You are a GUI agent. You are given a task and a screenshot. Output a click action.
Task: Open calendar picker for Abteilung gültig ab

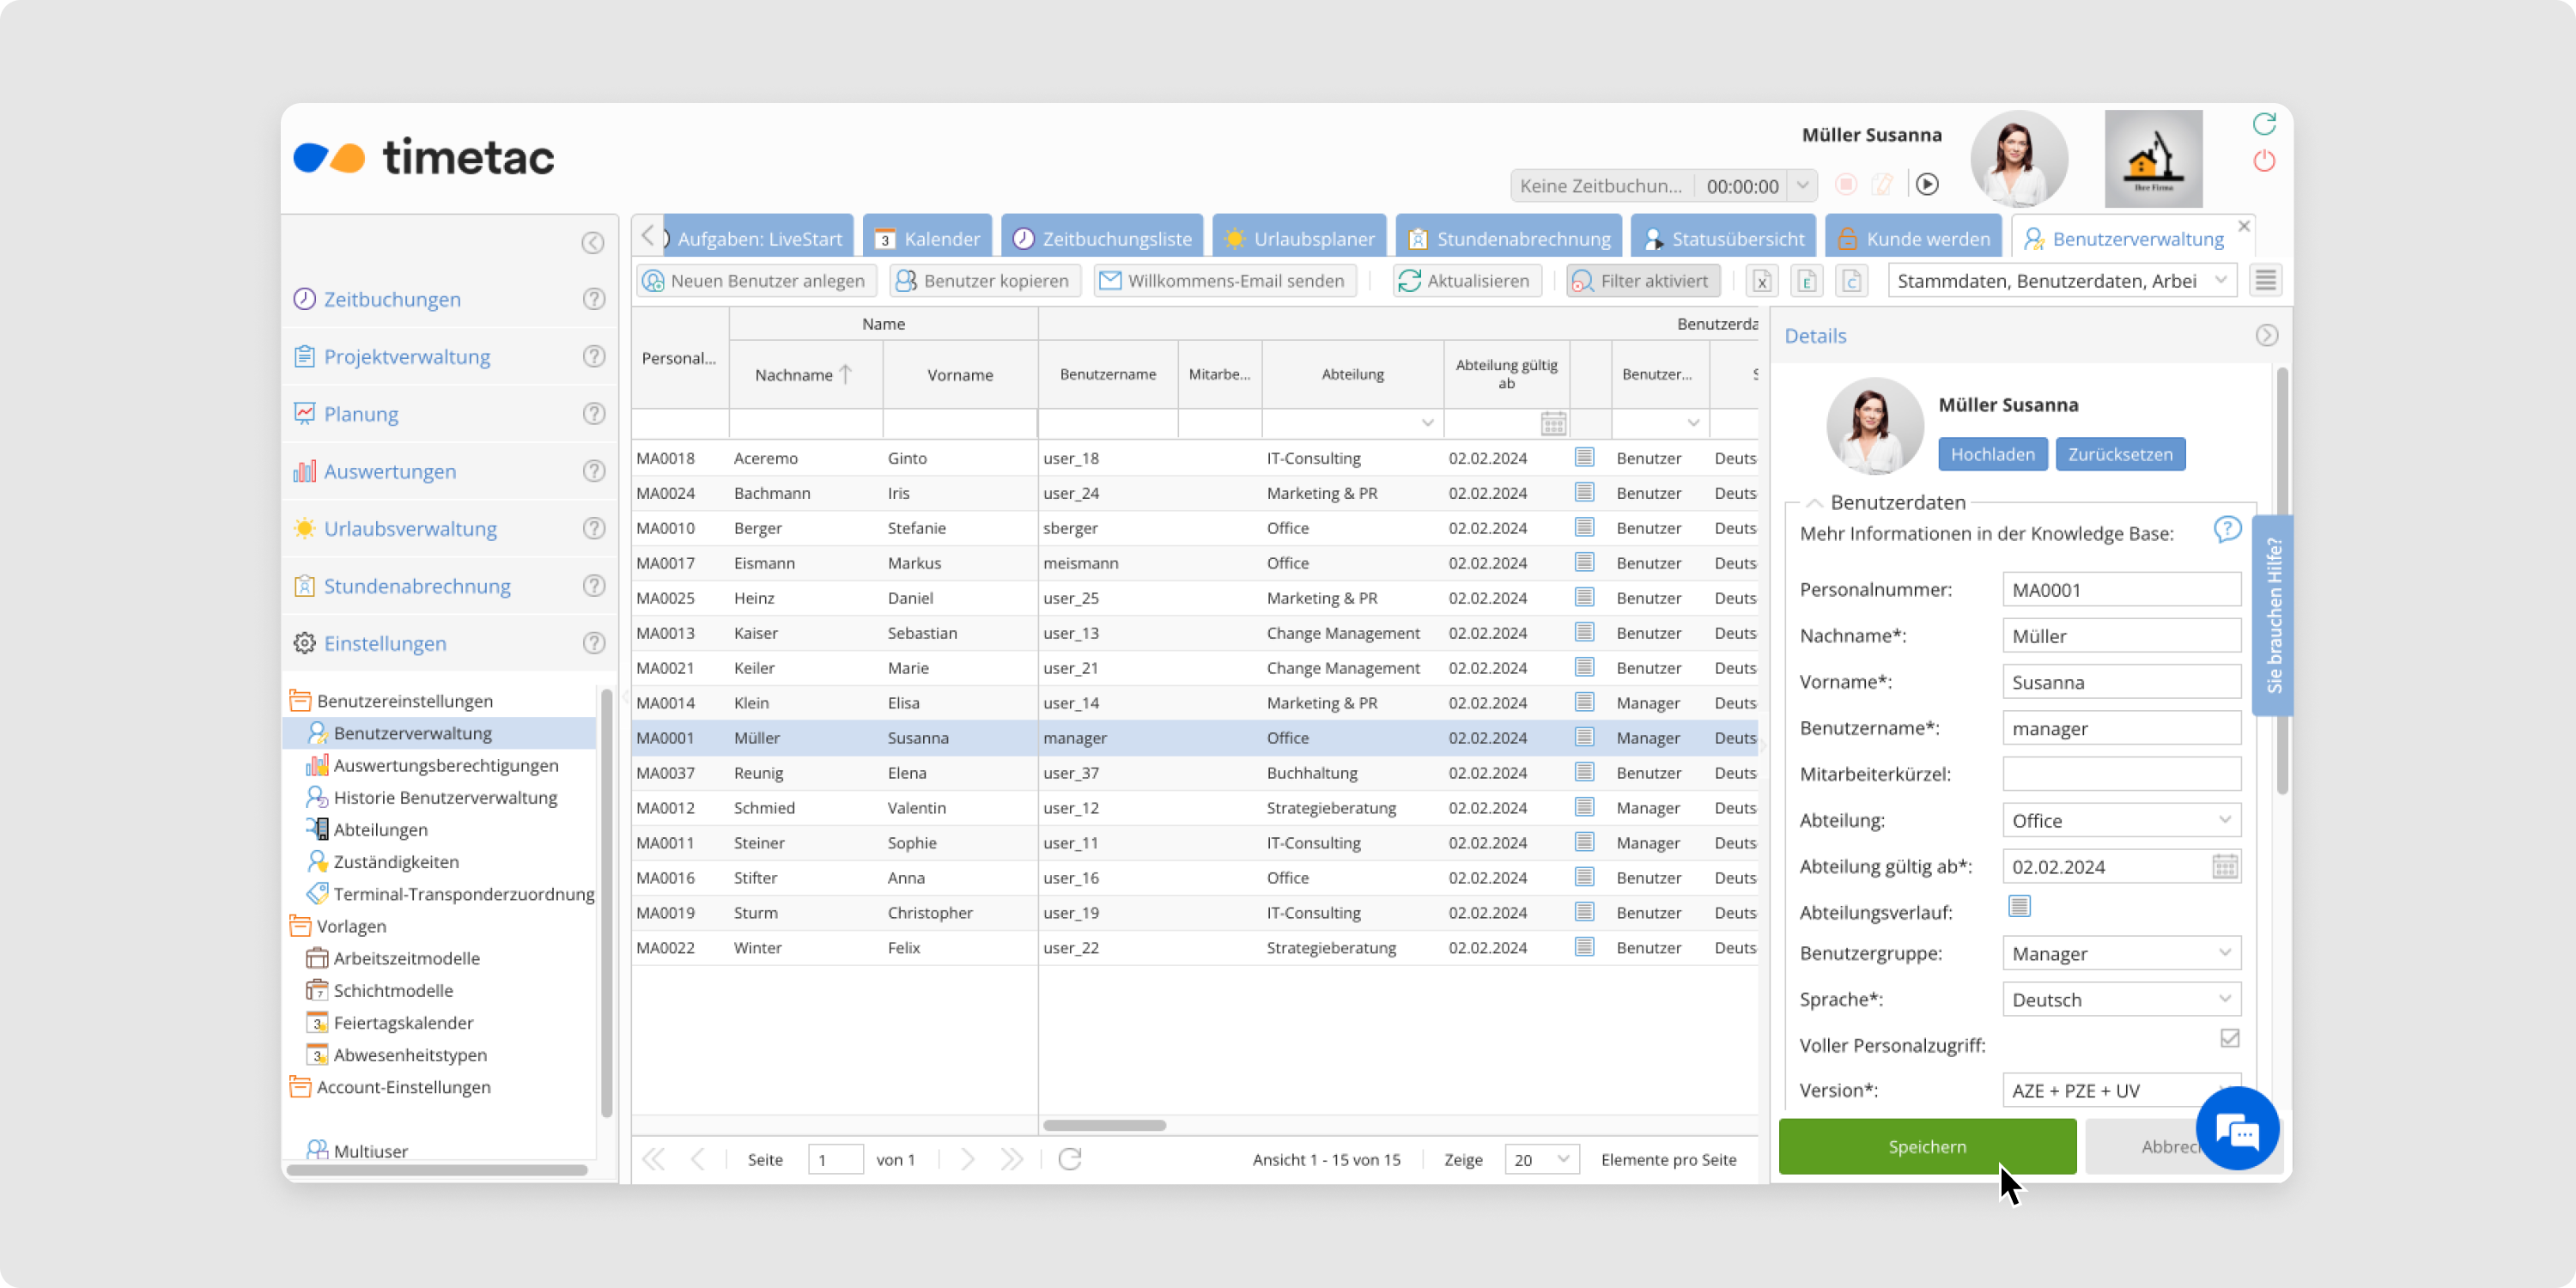tap(2224, 867)
